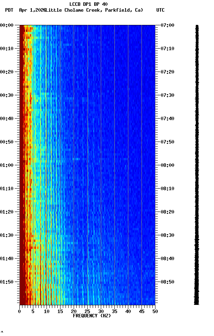Click the "07:50" UTC time label

point(167,142)
